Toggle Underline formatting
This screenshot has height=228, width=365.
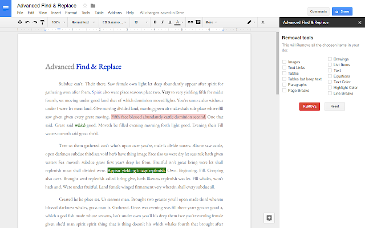point(169,22)
